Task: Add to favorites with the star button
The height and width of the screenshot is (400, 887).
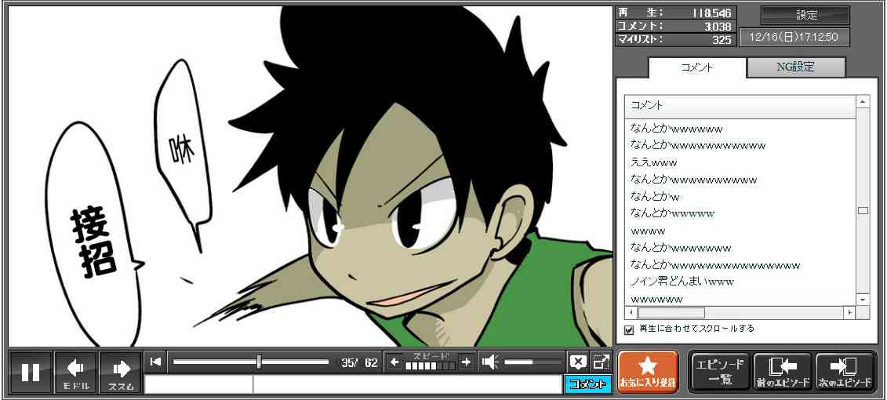Action: pyautogui.click(x=647, y=372)
